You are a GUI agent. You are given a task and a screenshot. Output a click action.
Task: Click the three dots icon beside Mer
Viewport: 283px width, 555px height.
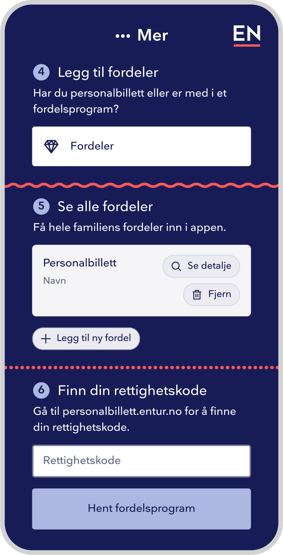(x=123, y=35)
